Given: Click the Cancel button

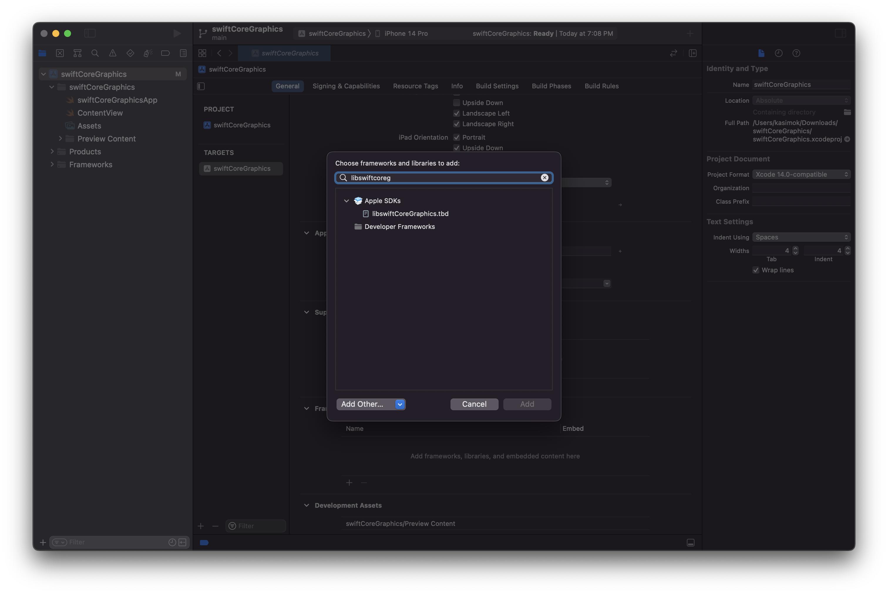Looking at the screenshot, I should coord(474,404).
